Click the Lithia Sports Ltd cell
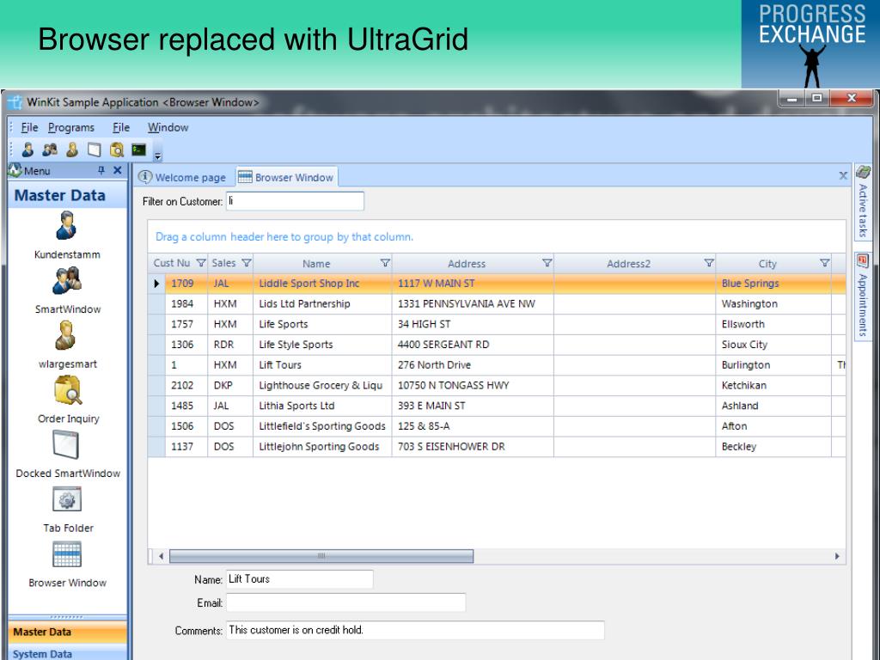 click(x=321, y=406)
